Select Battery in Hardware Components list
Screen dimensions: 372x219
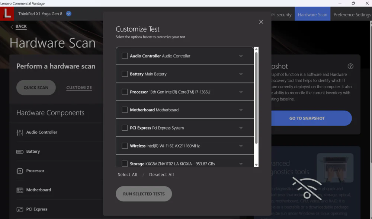(33, 152)
